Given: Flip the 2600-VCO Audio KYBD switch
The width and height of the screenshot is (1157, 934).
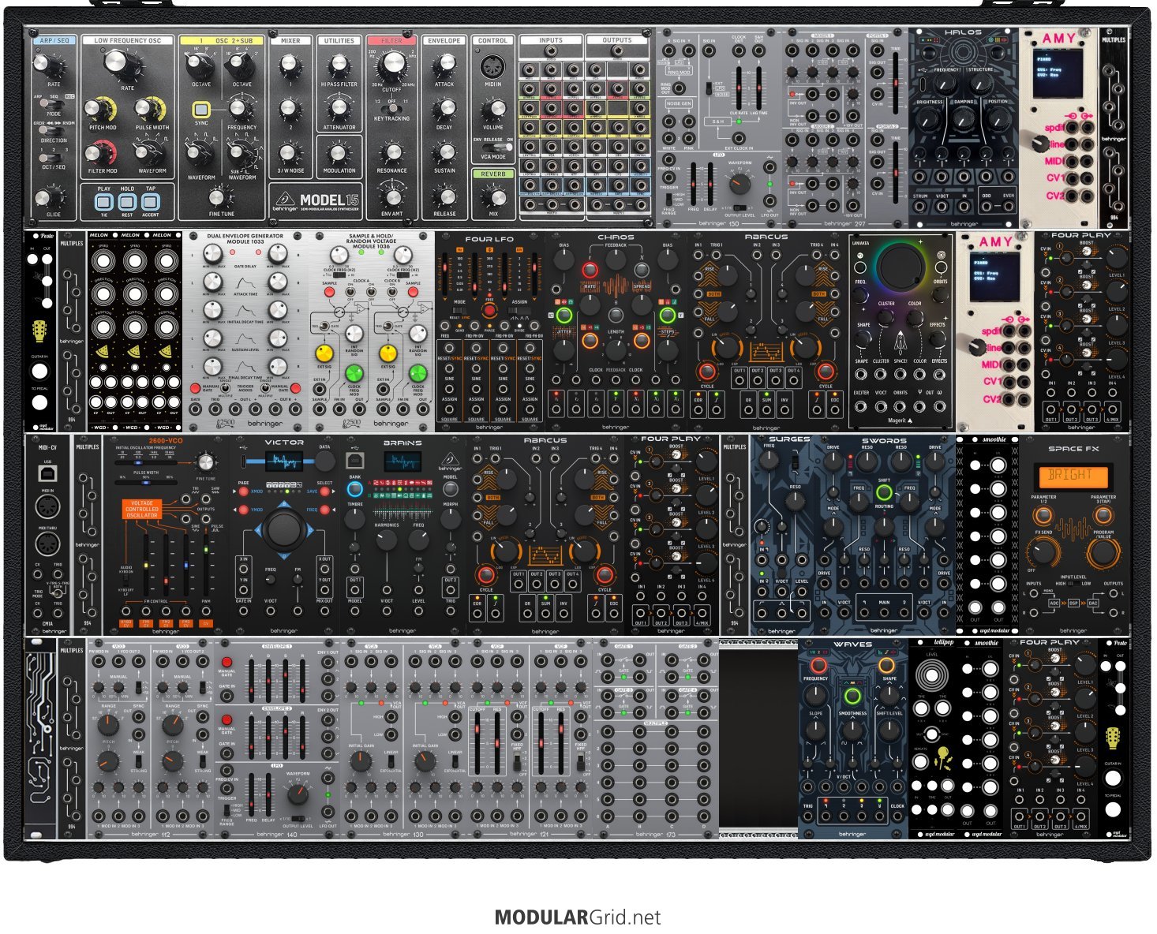Looking at the screenshot, I should 126,580.
